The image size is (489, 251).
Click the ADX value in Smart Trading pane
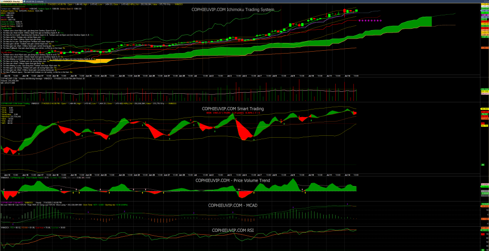(x=8, y=119)
